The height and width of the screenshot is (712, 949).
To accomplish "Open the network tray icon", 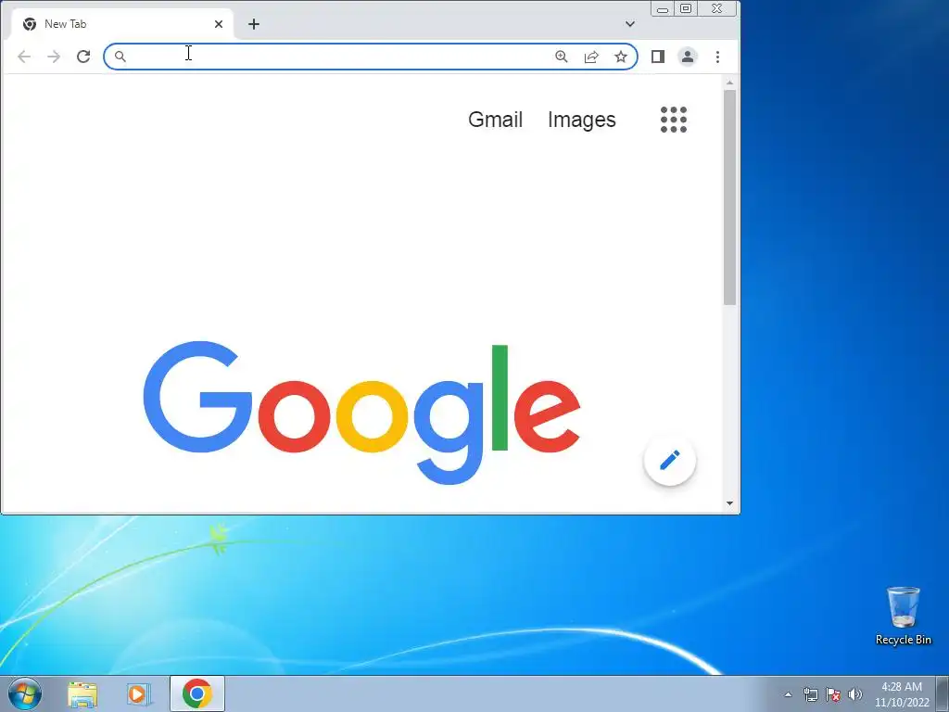I will point(810,694).
